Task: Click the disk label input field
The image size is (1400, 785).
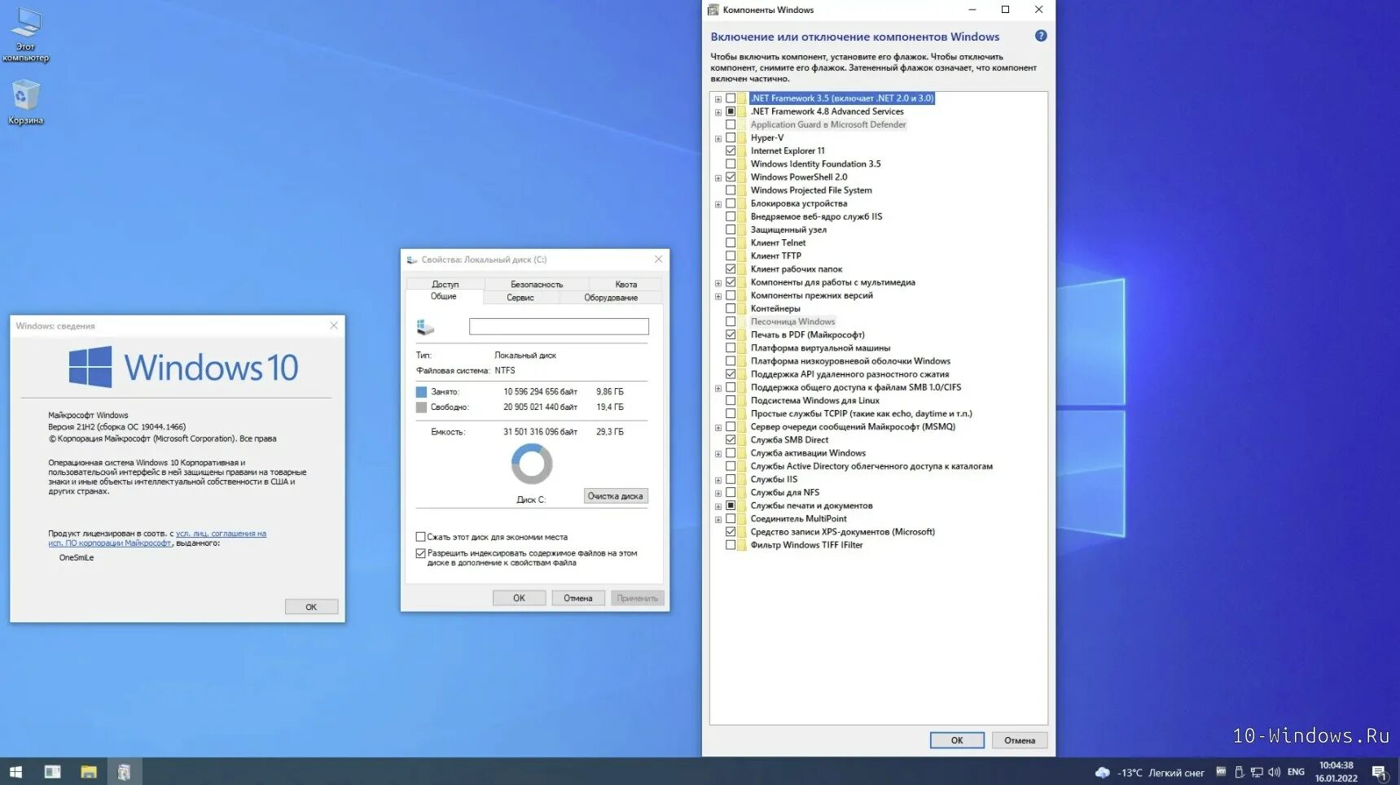Action: click(559, 326)
